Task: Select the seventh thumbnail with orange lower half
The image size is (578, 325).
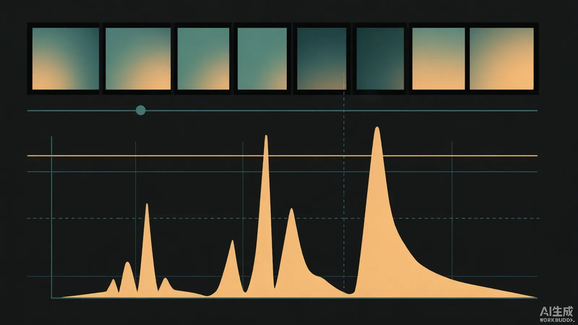Action: 439,58
